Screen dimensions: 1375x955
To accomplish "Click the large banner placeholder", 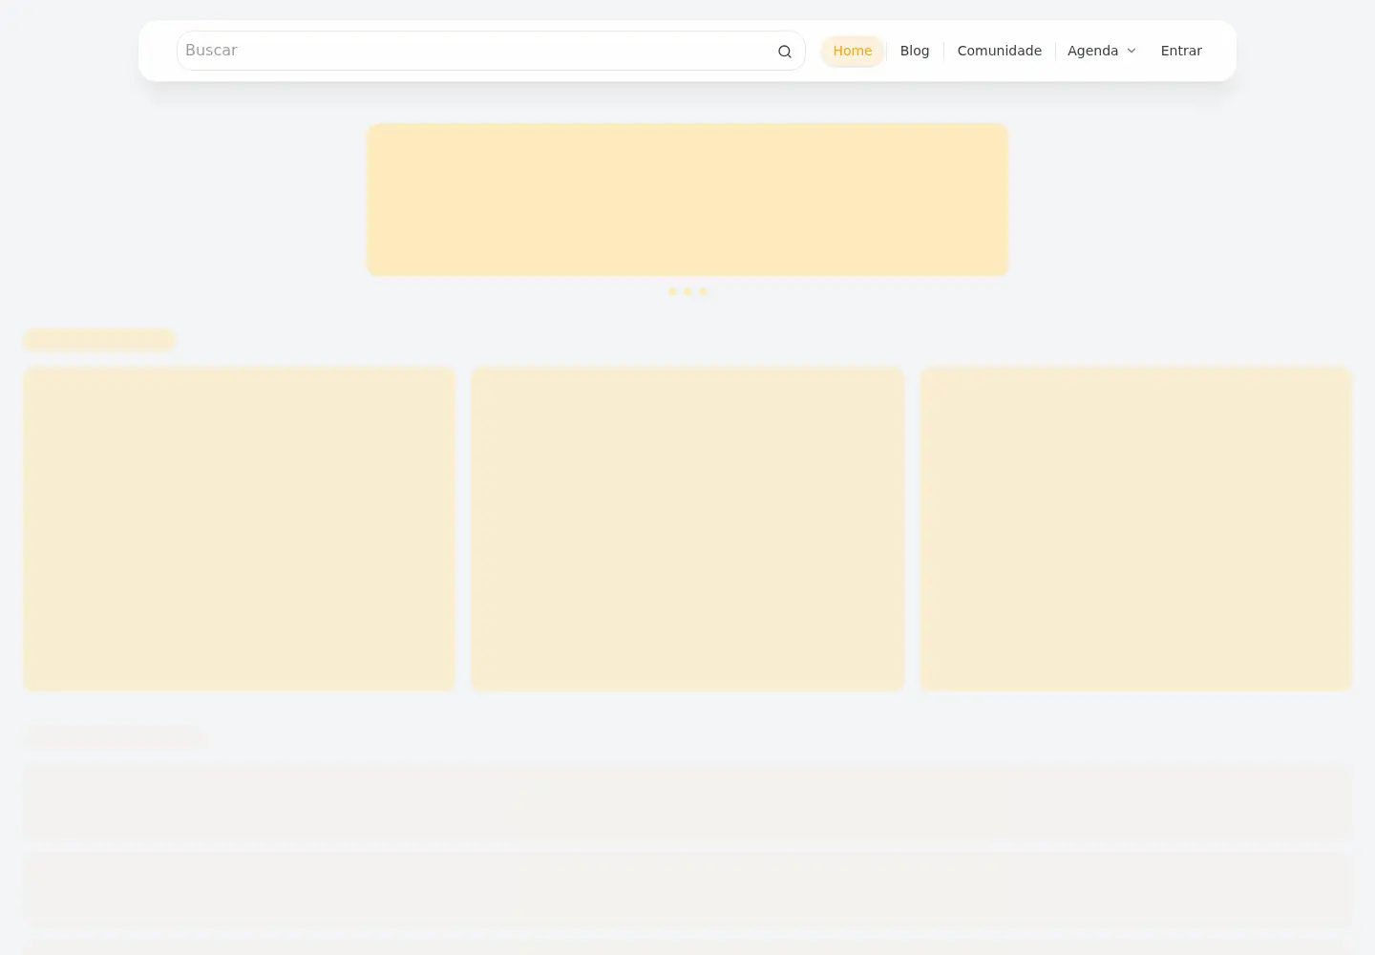I will tap(687, 200).
